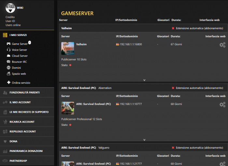Click IP address 192.168.1.1:21777
This screenshot has height=166, width=228.
(131, 164)
